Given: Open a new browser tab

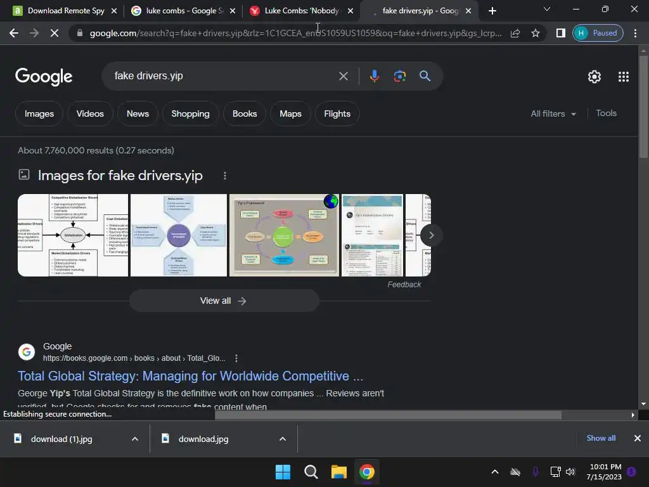Looking at the screenshot, I should pyautogui.click(x=492, y=11).
